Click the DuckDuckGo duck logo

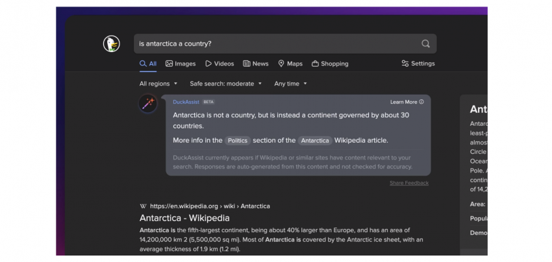click(x=111, y=44)
